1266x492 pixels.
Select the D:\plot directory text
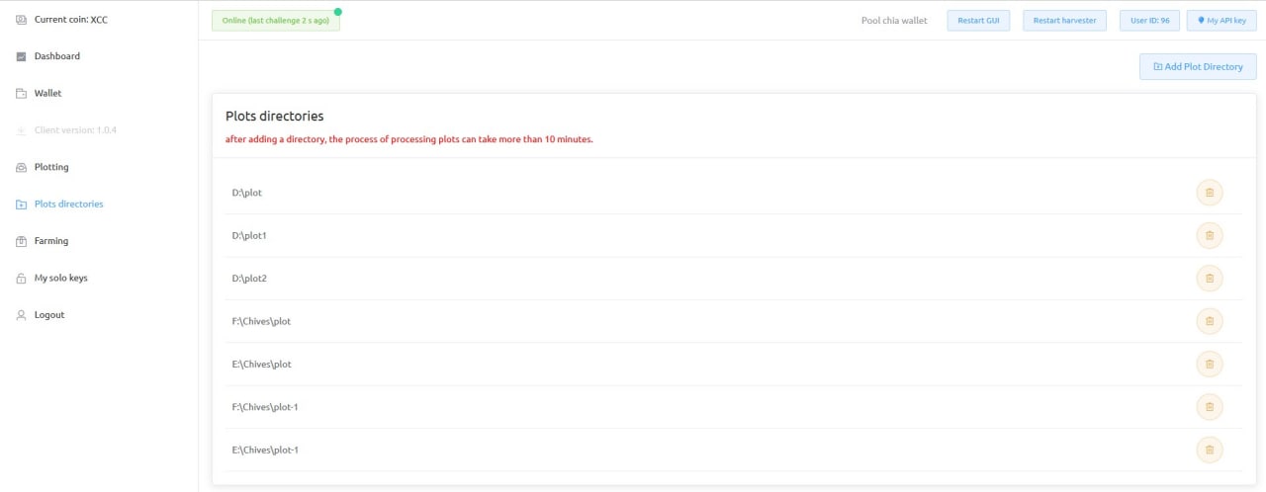pyautogui.click(x=247, y=193)
